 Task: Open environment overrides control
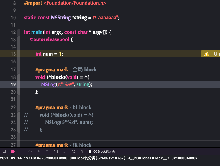(73, 151)
